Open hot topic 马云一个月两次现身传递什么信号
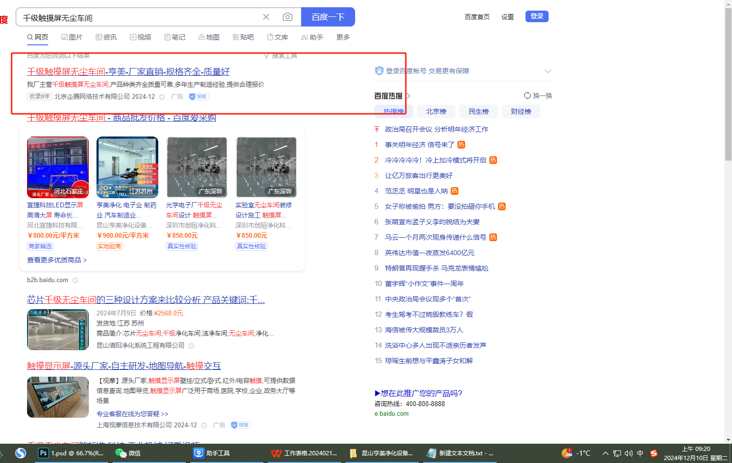This screenshot has height=463, width=732. (435, 237)
